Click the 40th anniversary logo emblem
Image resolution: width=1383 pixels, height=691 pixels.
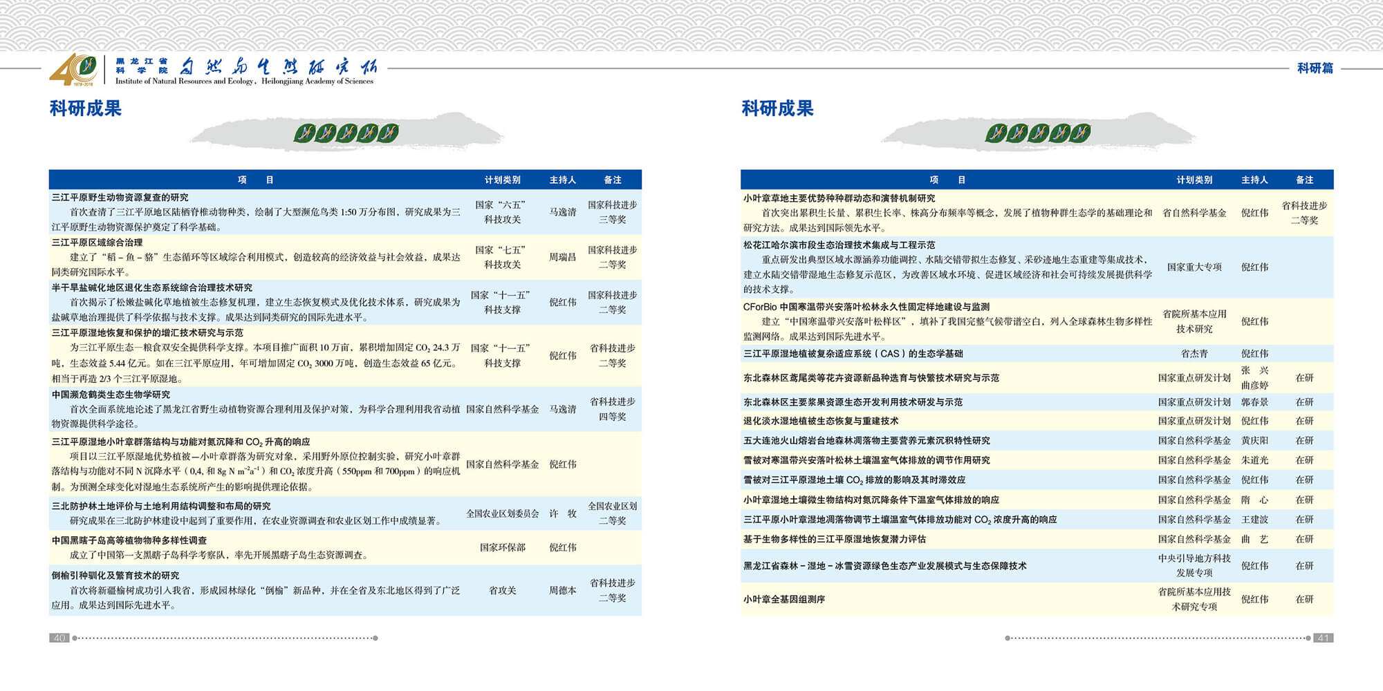pyautogui.click(x=73, y=70)
